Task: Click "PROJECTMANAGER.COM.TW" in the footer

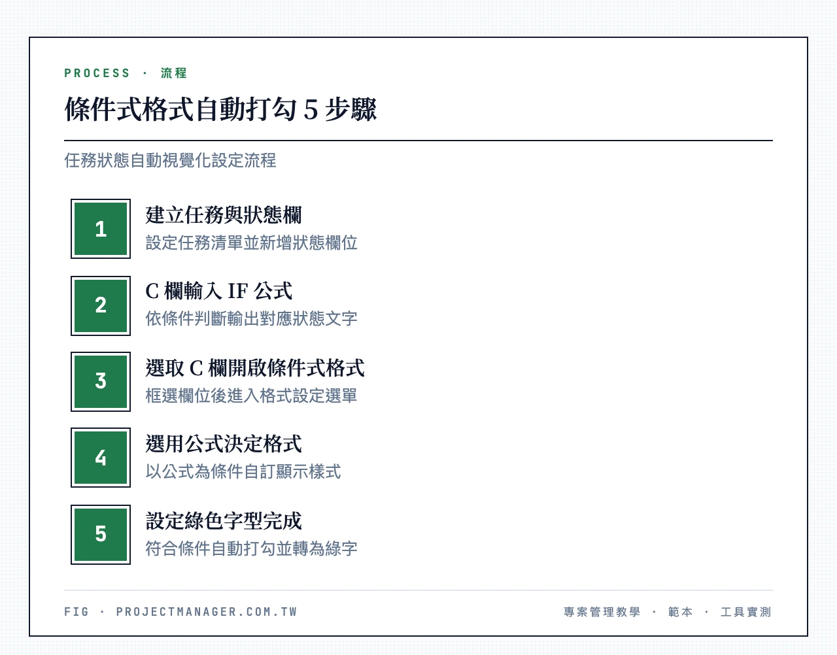Action: (207, 612)
